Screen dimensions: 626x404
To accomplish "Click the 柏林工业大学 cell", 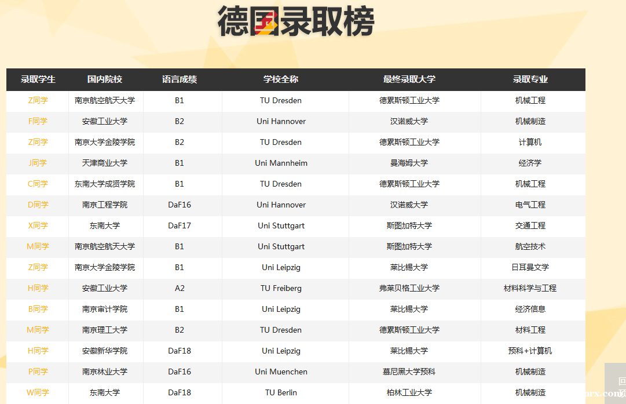I will click(x=409, y=392).
